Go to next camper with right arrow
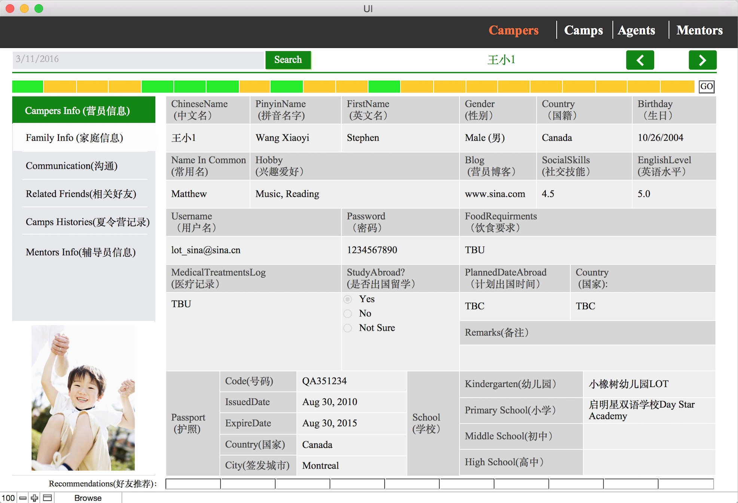This screenshot has width=738, height=503. click(x=702, y=60)
